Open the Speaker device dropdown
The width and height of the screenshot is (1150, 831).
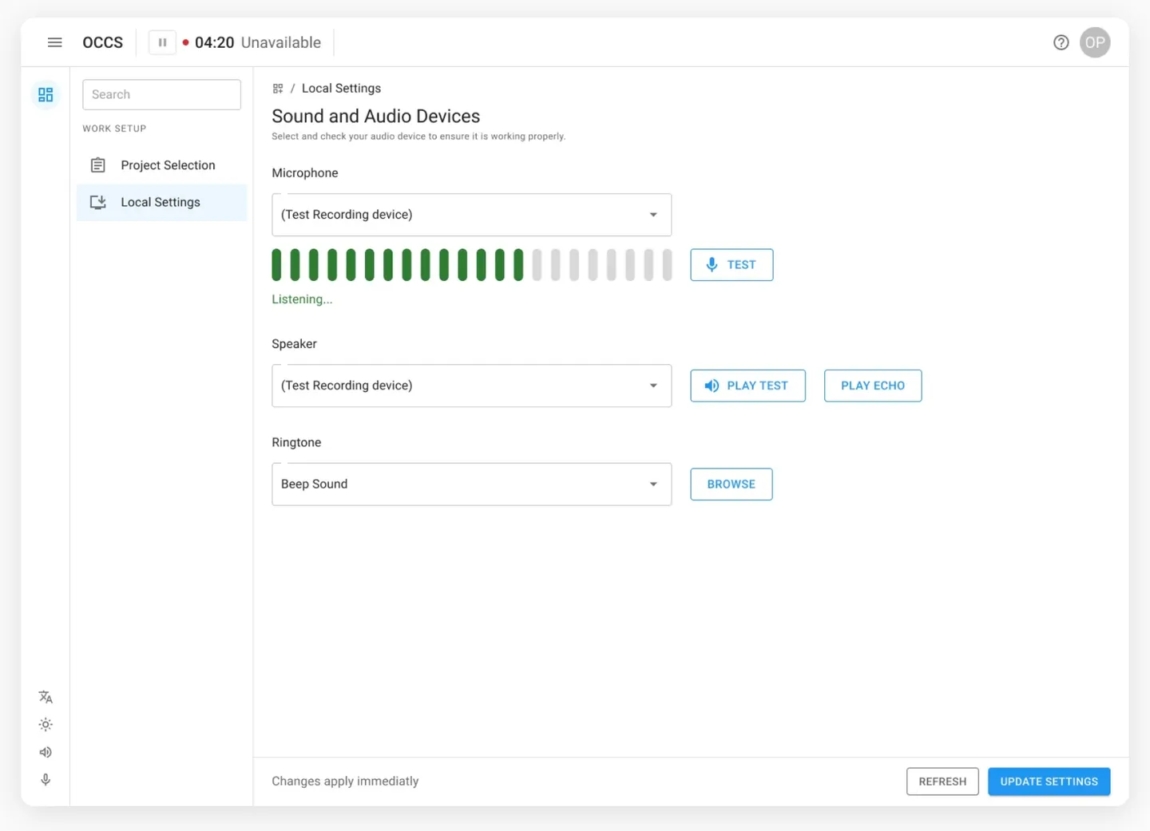(471, 386)
